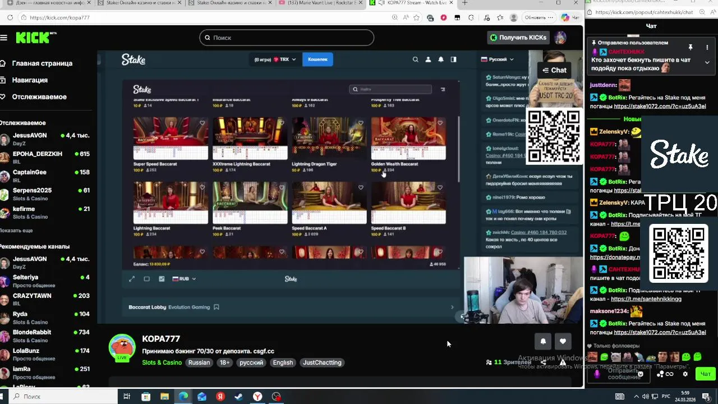The width and height of the screenshot is (718, 404).
Task: Toggle the Stake chat sidebar panel icon
Action: (453, 59)
